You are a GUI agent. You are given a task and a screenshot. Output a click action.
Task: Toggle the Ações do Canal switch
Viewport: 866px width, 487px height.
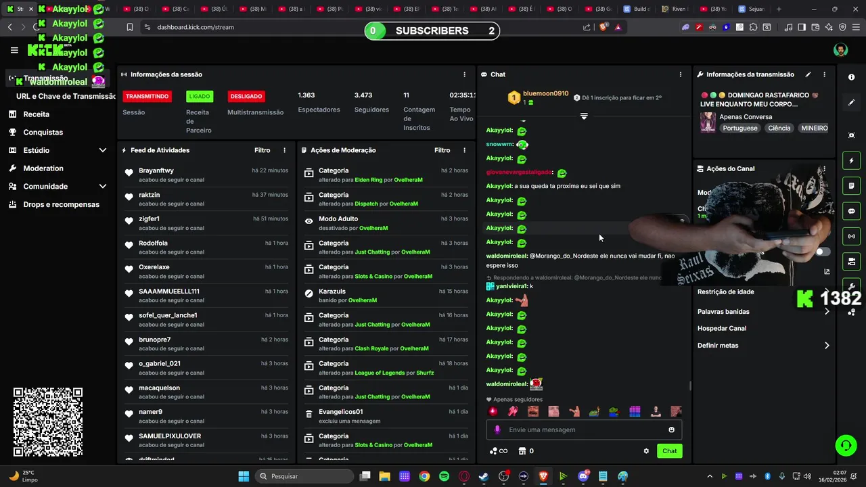tap(822, 252)
